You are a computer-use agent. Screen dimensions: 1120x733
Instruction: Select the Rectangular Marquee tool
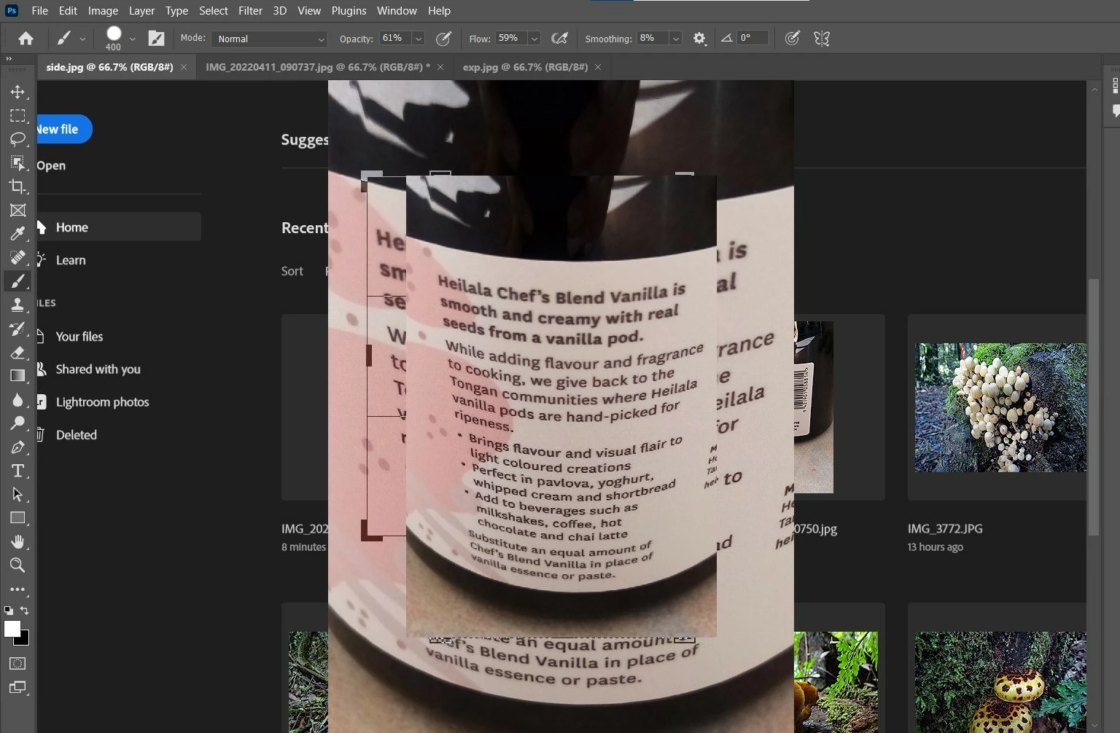click(x=17, y=116)
